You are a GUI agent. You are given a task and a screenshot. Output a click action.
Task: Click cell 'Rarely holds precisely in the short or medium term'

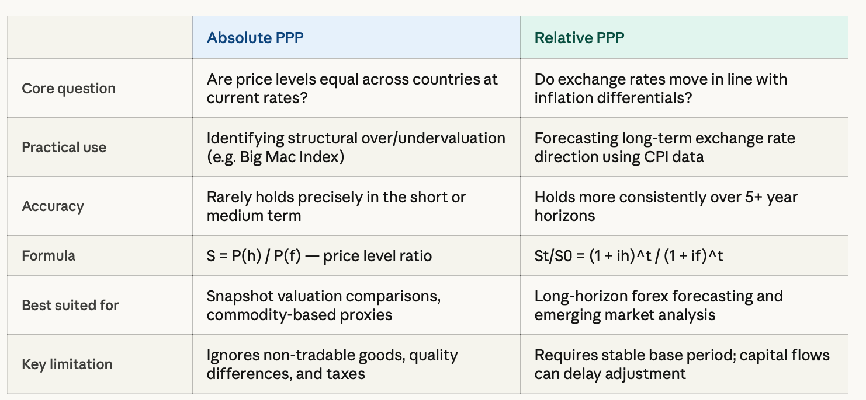[356, 206]
